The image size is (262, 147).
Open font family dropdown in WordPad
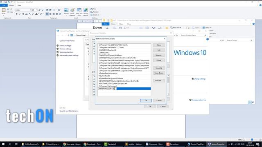point(31,10)
